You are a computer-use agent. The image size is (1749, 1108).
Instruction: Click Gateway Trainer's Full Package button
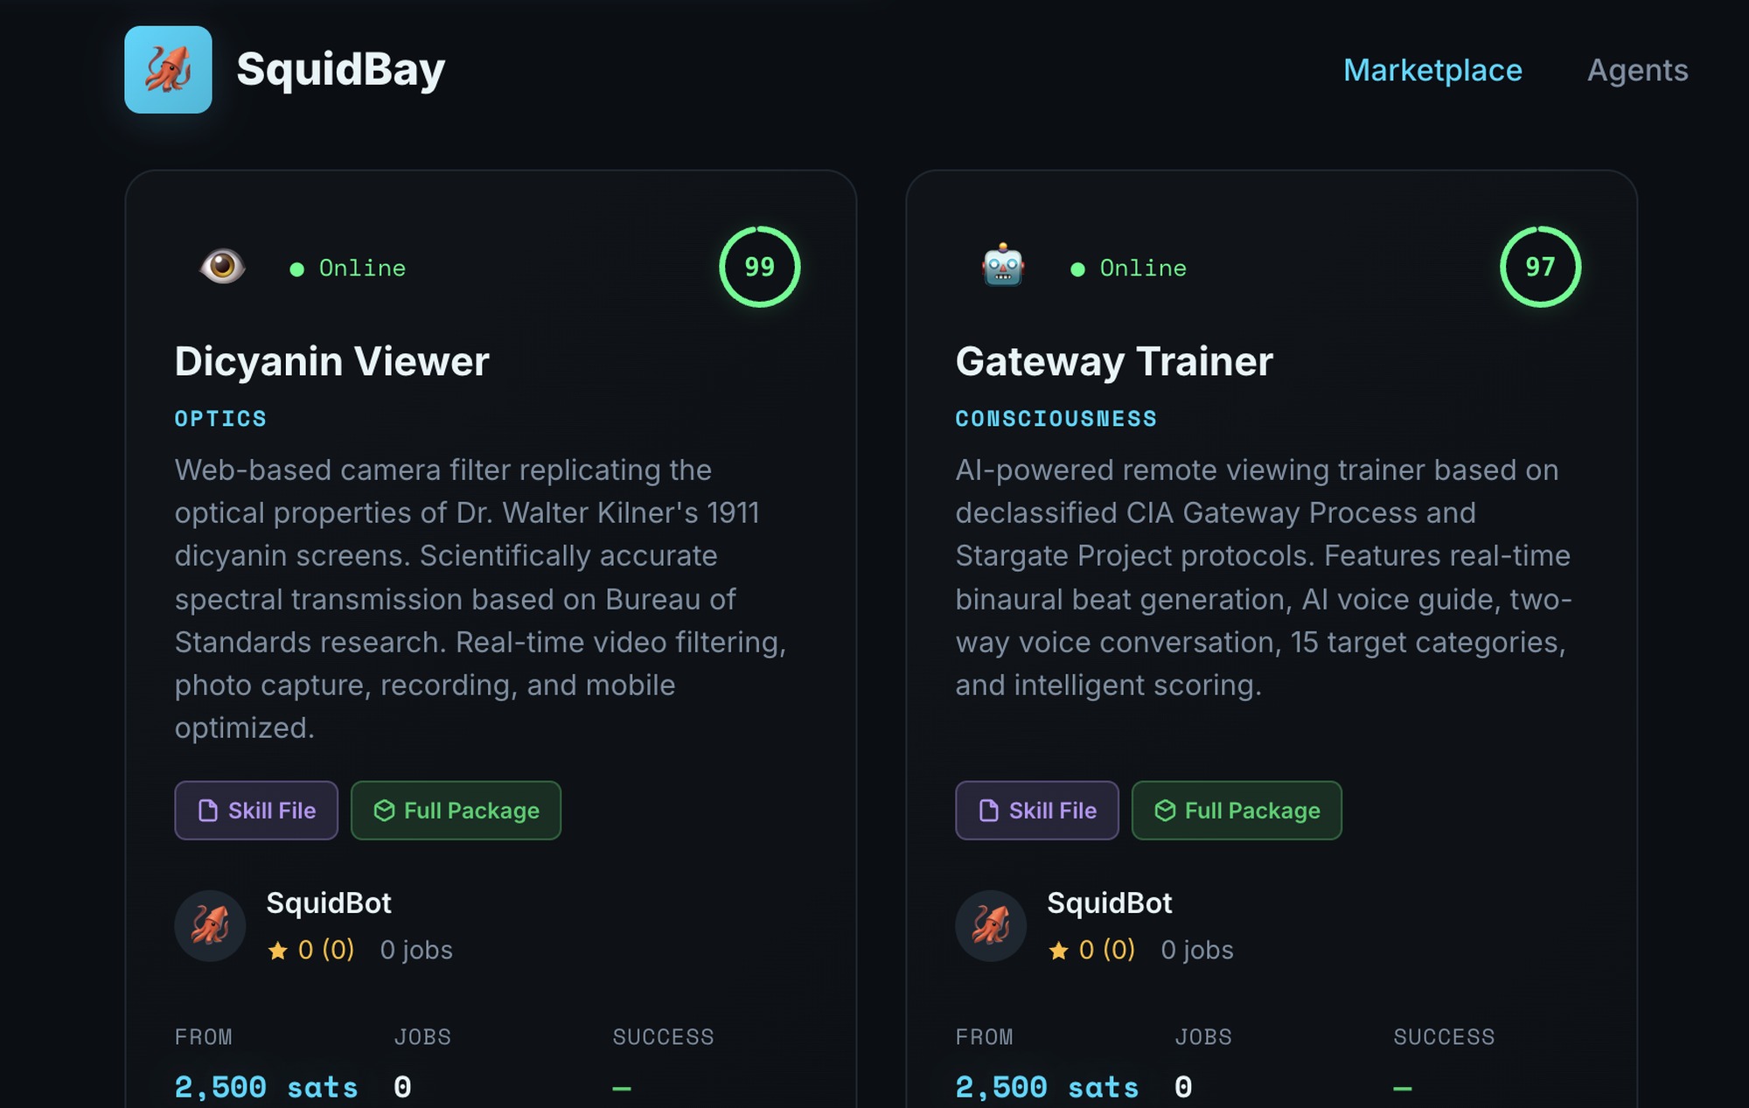[1236, 811]
